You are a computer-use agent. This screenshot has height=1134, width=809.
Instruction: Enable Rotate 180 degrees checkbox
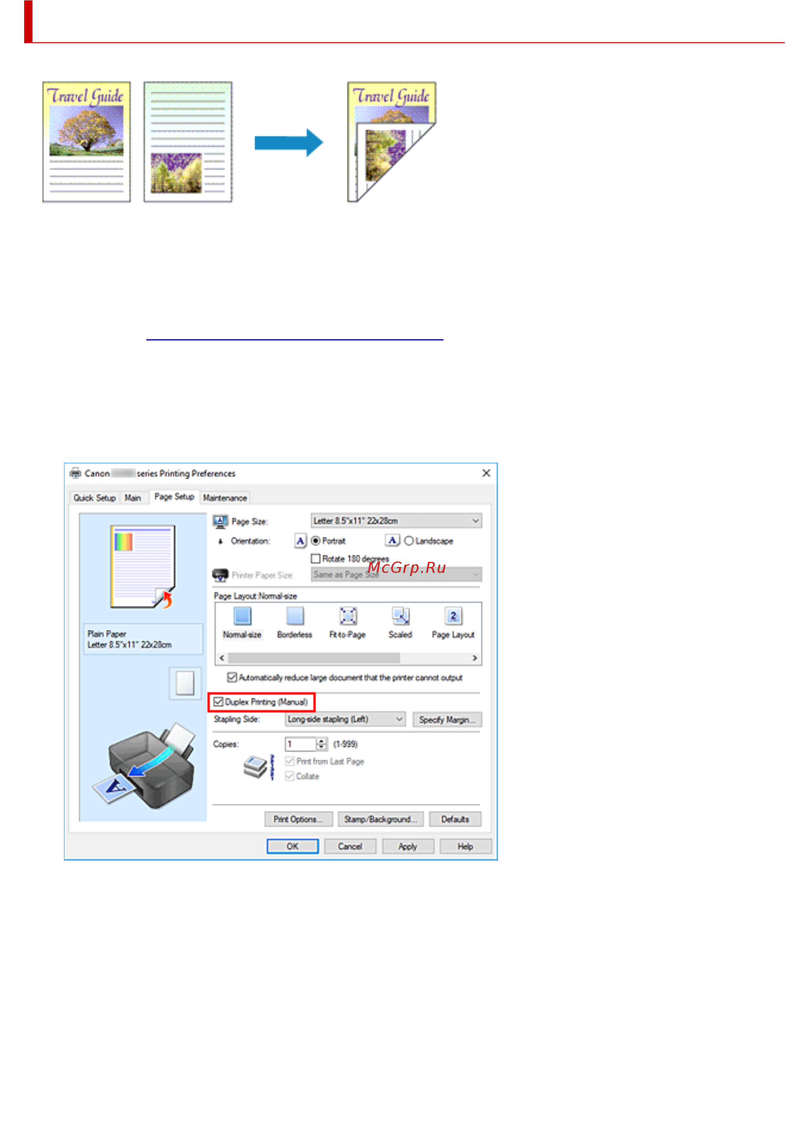[316, 559]
